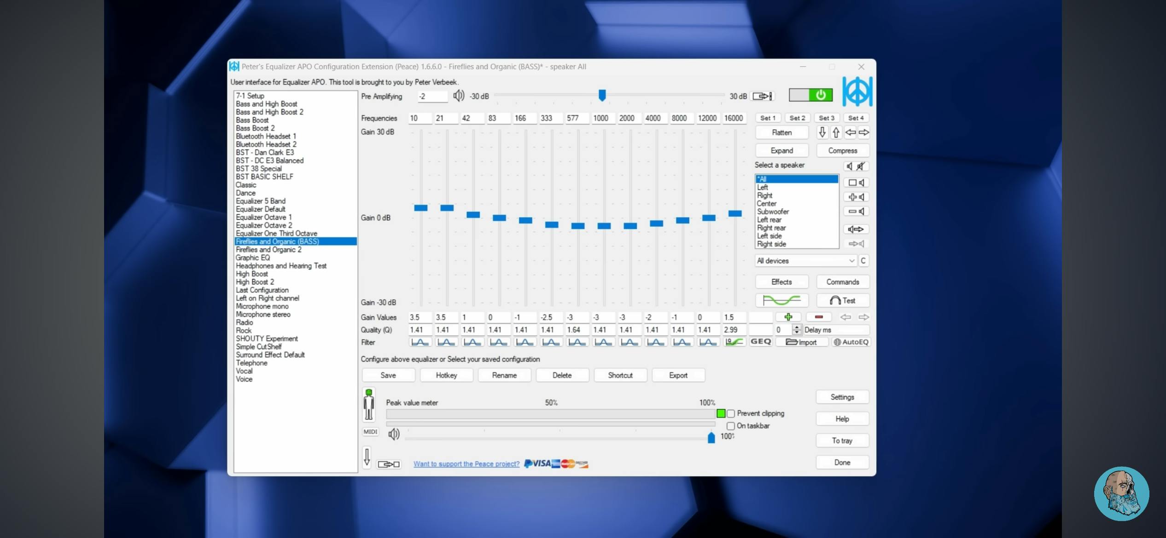Switch to Set 2 equalizer tab
This screenshot has height=538, width=1166.
(797, 118)
